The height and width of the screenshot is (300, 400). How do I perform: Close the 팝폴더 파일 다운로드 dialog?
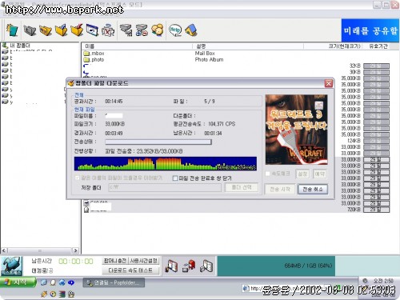(x=329, y=83)
